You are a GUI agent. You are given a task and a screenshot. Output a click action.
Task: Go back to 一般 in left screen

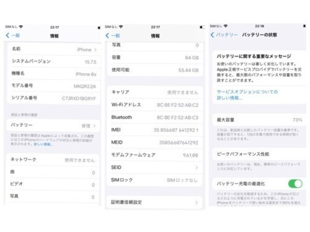pyautogui.click(x=13, y=36)
